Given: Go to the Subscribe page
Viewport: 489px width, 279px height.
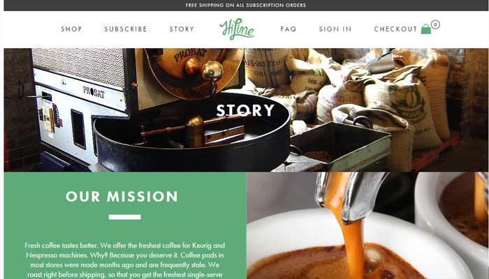Looking at the screenshot, I should [126, 29].
